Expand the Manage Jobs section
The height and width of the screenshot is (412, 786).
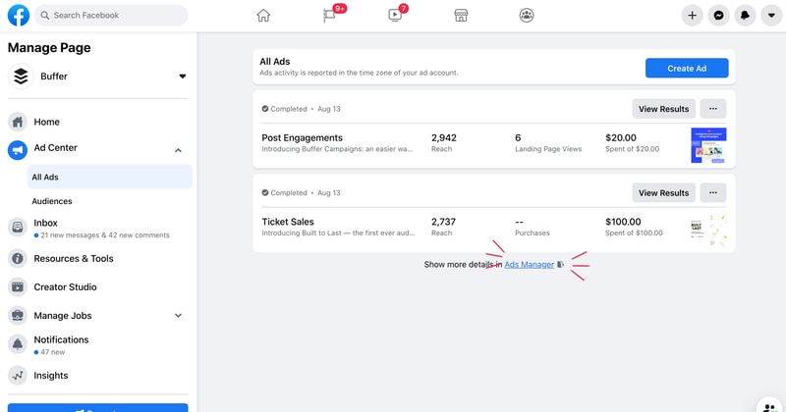point(178,316)
